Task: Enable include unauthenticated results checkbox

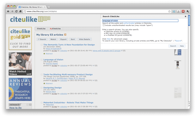Action: 104,25
